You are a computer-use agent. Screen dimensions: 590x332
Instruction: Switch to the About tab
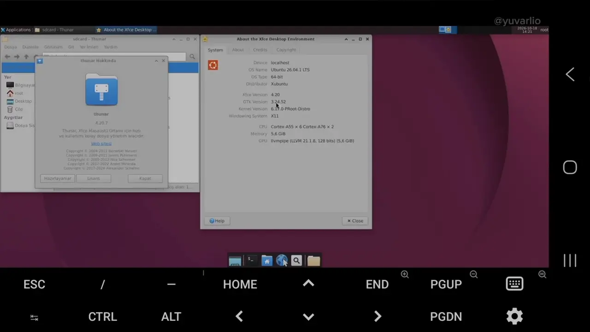click(x=238, y=50)
